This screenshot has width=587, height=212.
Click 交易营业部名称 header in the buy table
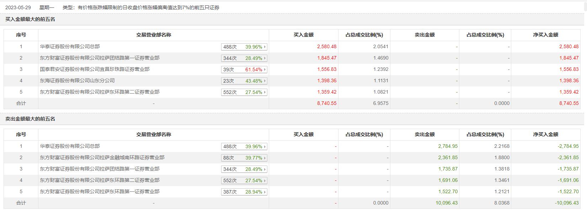(x=154, y=35)
